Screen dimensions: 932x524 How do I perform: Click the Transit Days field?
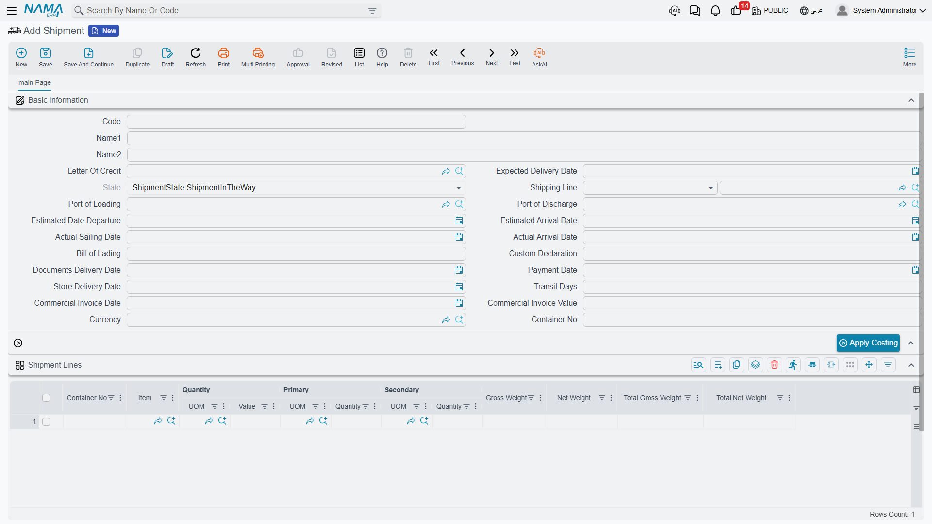tap(752, 287)
